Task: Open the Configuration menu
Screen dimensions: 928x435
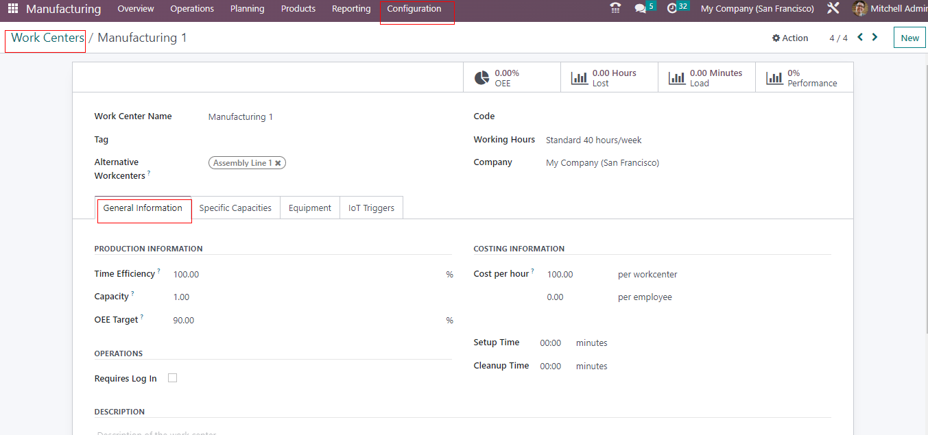Action: 414,9
